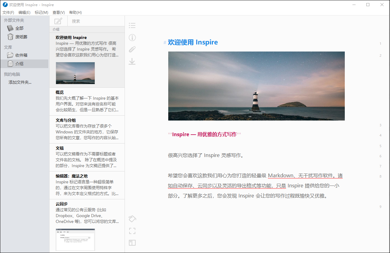Click the paragraph 很高兴您选择了 Inspire 灵感写作。
Image resolution: width=390 pixels, height=253 pixels.
pos(206,155)
